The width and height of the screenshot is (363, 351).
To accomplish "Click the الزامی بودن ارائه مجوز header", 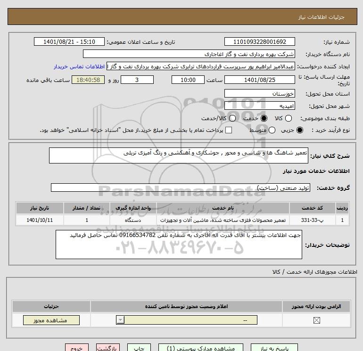I will (x=316, y=306).
